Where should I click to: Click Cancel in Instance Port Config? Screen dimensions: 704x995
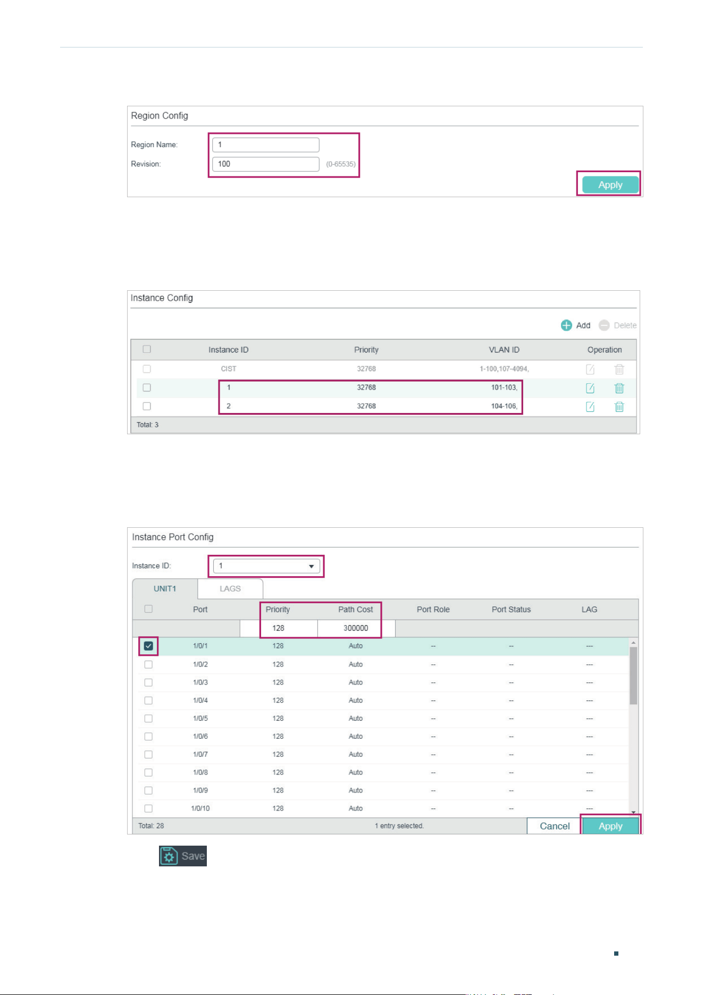(555, 826)
